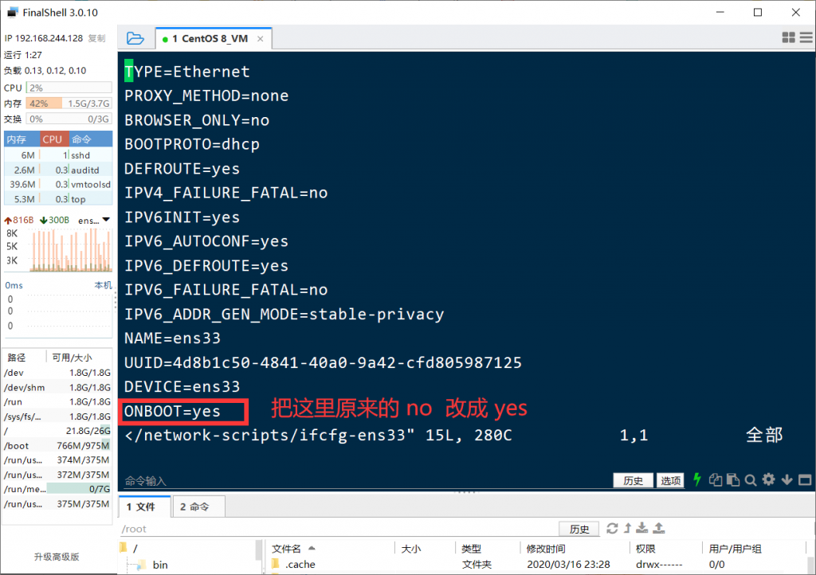Click the download icon in file panel

[x=642, y=528]
